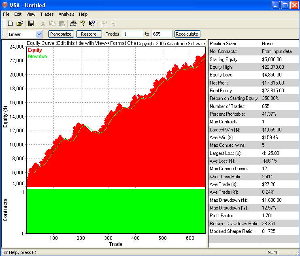The height and width of the screenshot is (256, 300).
Task: Click the Open file folder icon
Action: coord(19,23)
